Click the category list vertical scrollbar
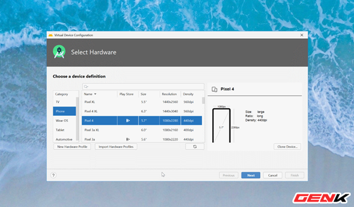Screen dimensions: 354x207 [x=78, y=119]
